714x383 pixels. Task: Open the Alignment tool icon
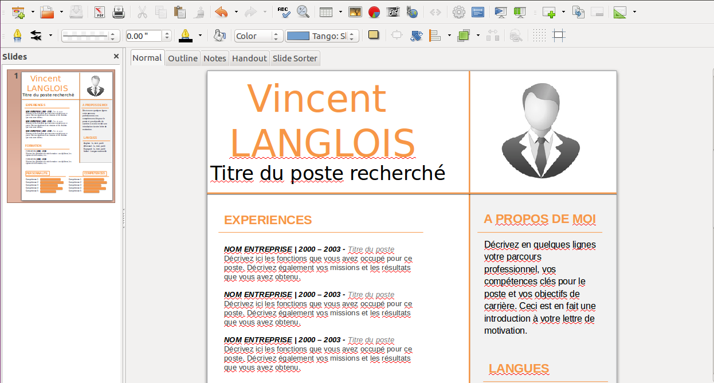[435, 36]
